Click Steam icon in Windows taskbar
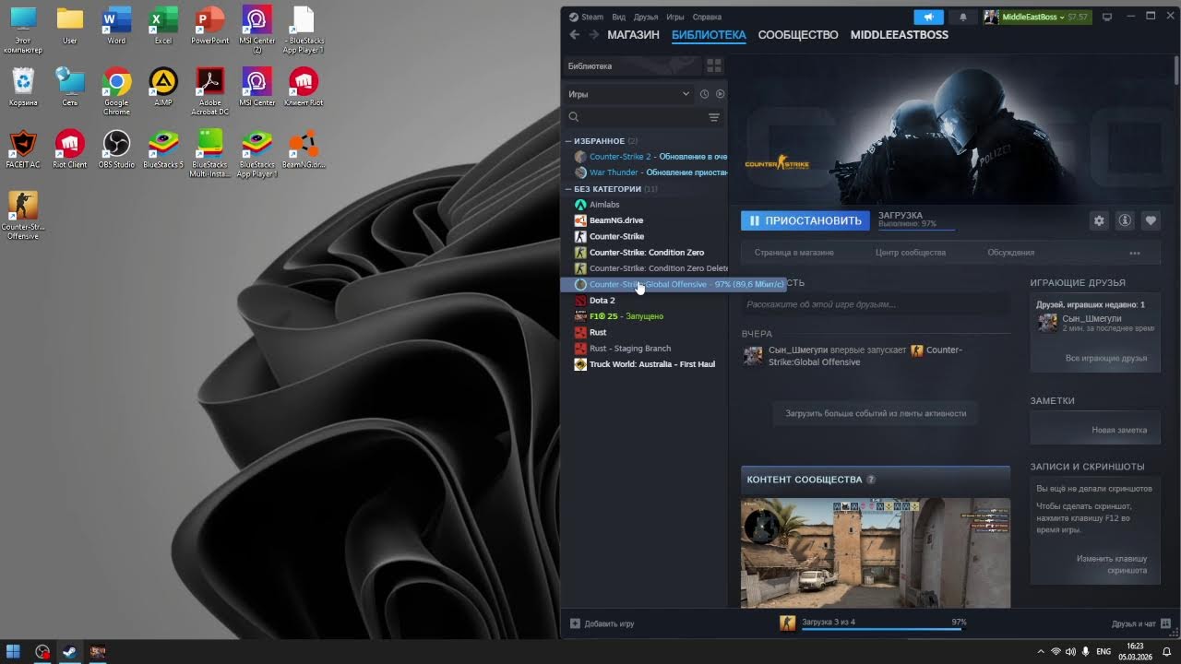The image size is (1181, 664). point(69,652)
